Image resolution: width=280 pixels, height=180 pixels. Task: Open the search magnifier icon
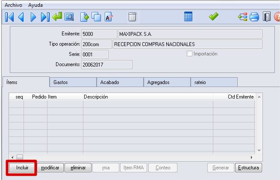pyautogui.click(x=69, y=17)
